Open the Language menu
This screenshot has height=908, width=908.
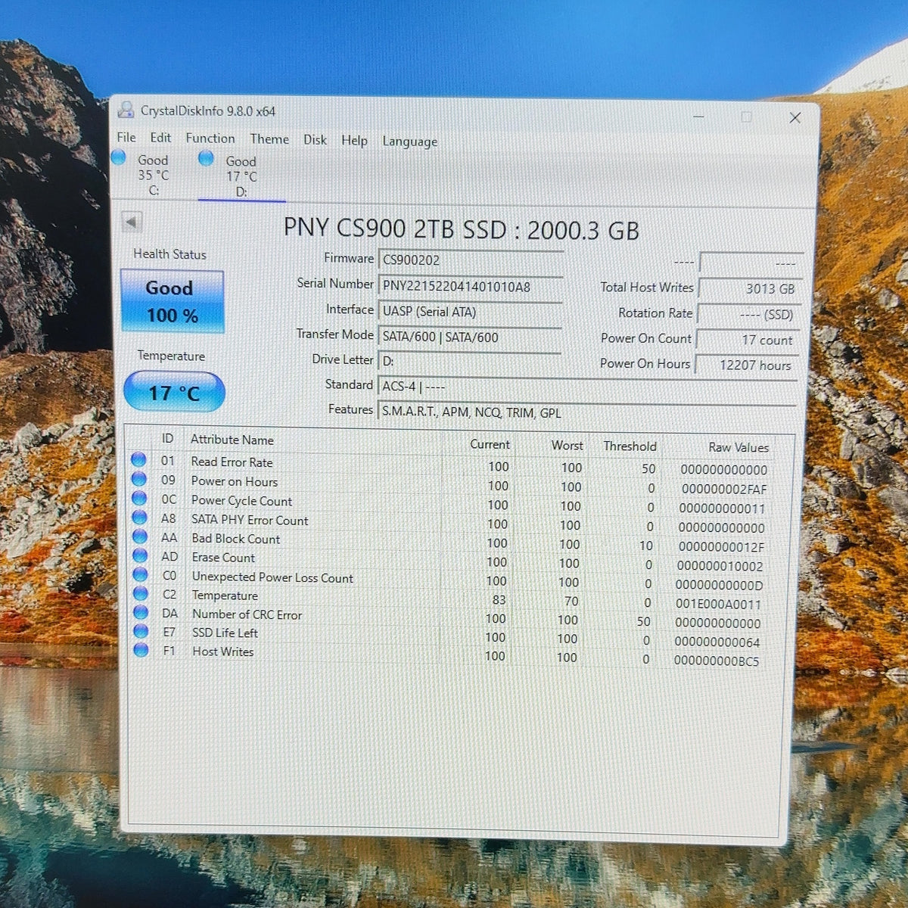409,141
